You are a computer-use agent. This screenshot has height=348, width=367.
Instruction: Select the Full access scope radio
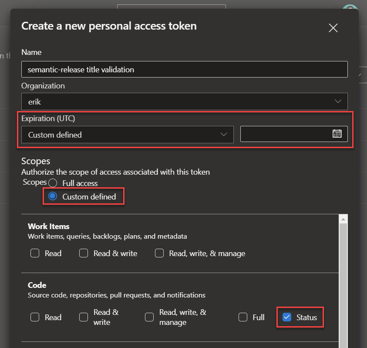click(x=53, y=183)
